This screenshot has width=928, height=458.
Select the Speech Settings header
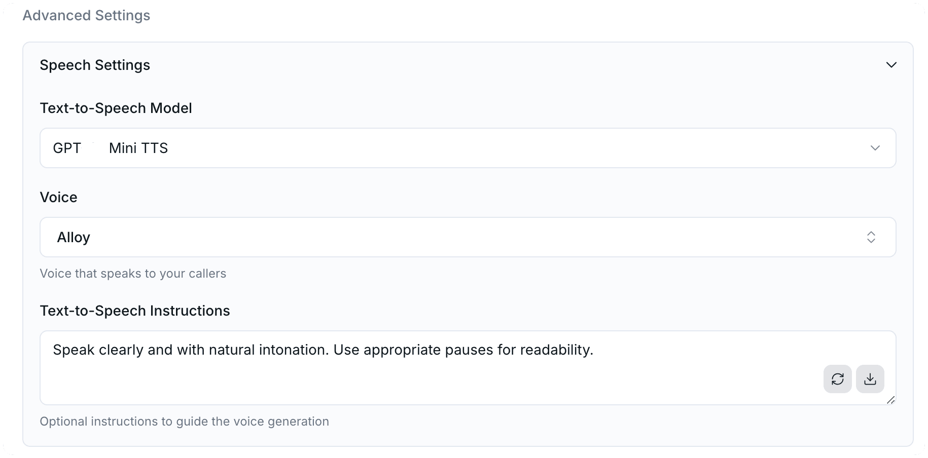(x=95, y=65)
